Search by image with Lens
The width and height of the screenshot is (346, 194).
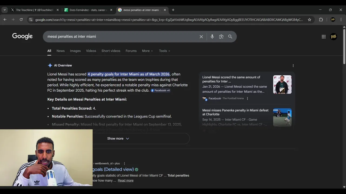click(221, 37)
